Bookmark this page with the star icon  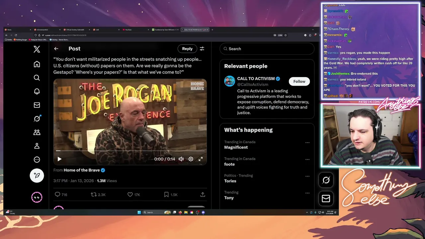(x=286, y=35)
